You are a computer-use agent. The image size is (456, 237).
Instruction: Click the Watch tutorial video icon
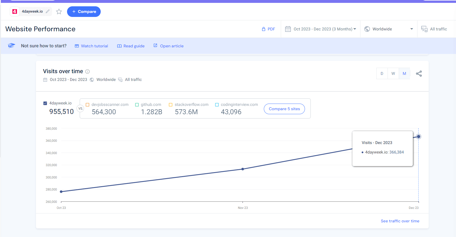tap(77, 46)
